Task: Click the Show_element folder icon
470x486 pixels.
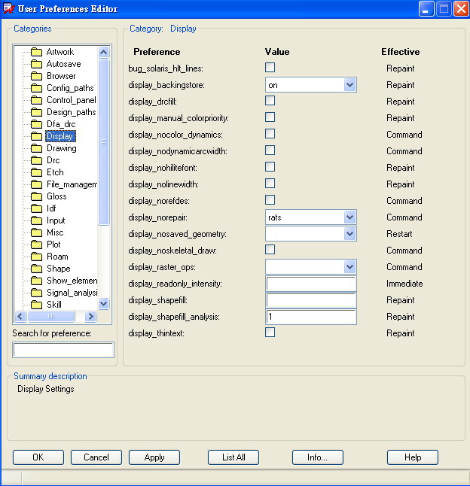Action: 36,281
